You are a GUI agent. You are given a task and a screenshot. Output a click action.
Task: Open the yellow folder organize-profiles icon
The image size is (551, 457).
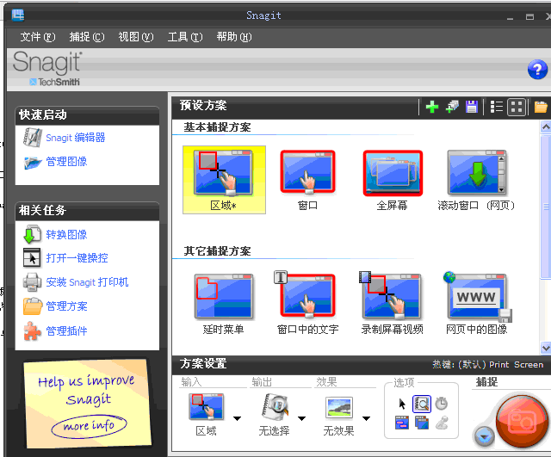[x=541, y=107]
